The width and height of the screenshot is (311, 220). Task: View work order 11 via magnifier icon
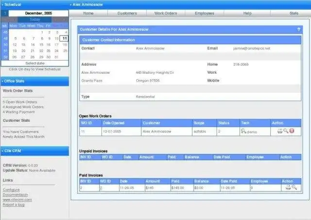(x=286, y=131)
